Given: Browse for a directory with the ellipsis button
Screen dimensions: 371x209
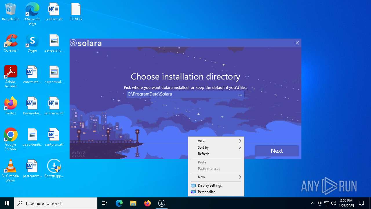Looking at the screenshot, I should point(240,95).
